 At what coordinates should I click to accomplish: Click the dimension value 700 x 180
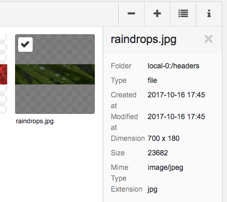(163, 138)
